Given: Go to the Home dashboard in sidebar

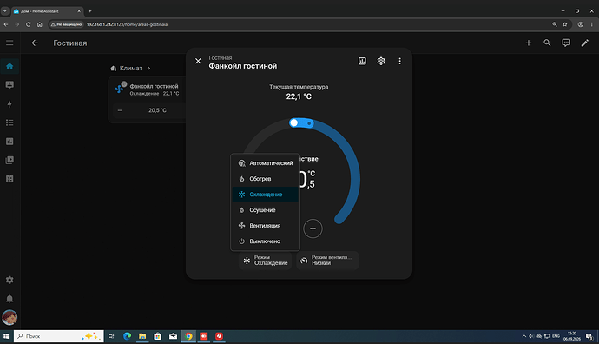Looking at the screenshot, I should [10, 66].
